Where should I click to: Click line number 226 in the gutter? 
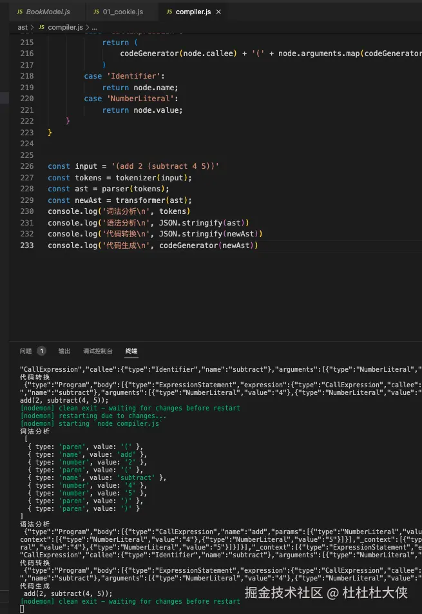pos(27,166)
